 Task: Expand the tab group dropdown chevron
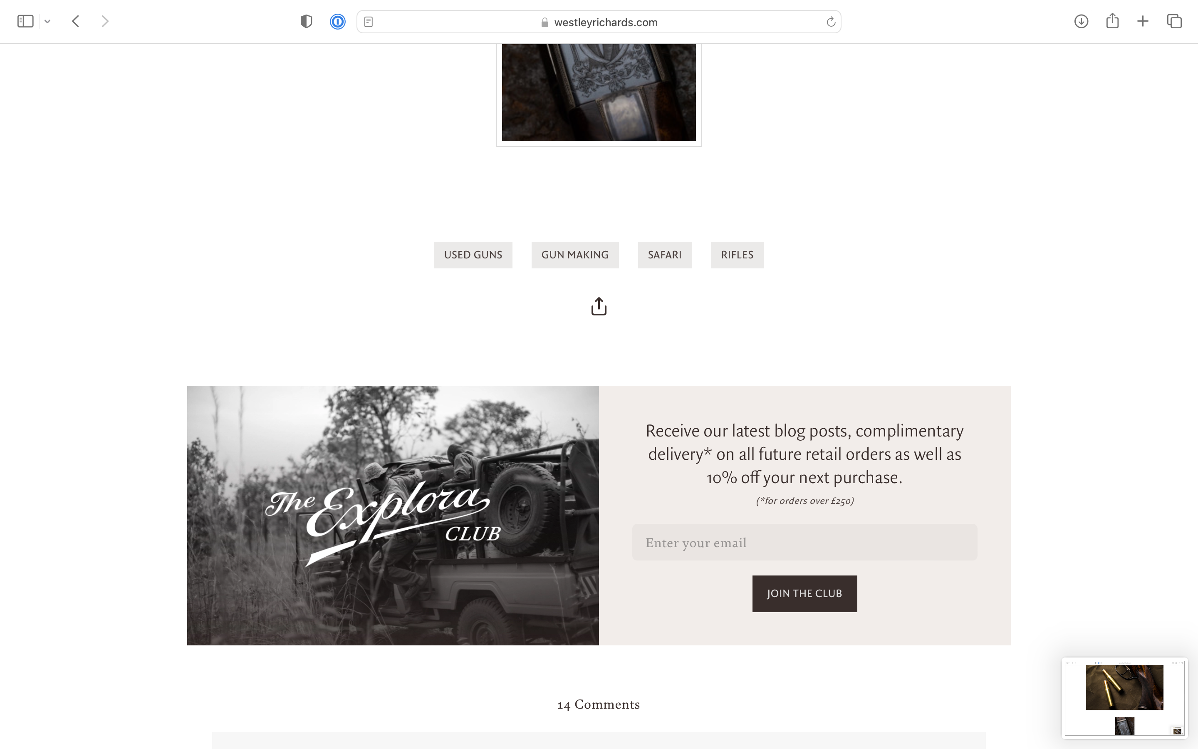pyautogui.click(x=47, y=21)
